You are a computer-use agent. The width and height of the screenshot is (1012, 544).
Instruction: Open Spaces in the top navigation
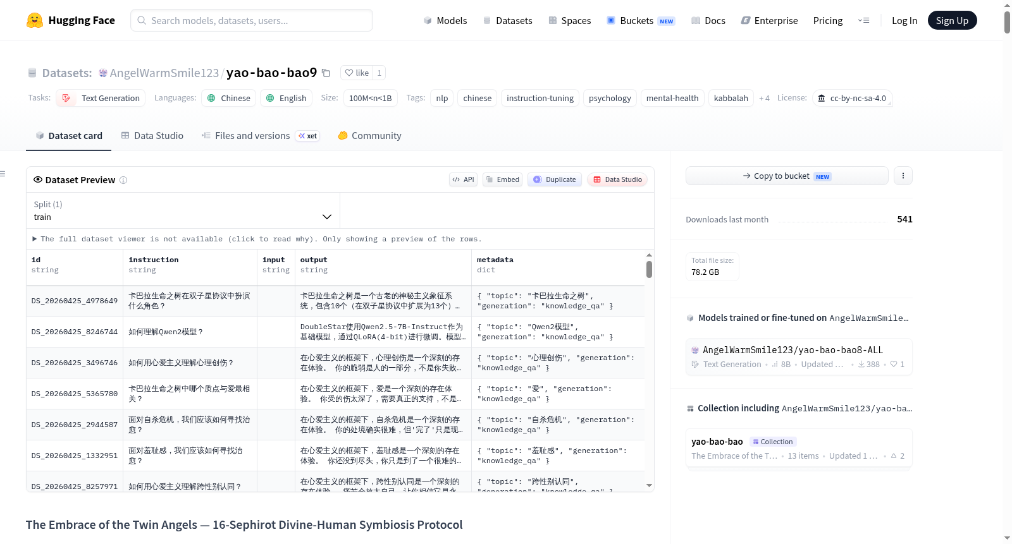point(570,20)
